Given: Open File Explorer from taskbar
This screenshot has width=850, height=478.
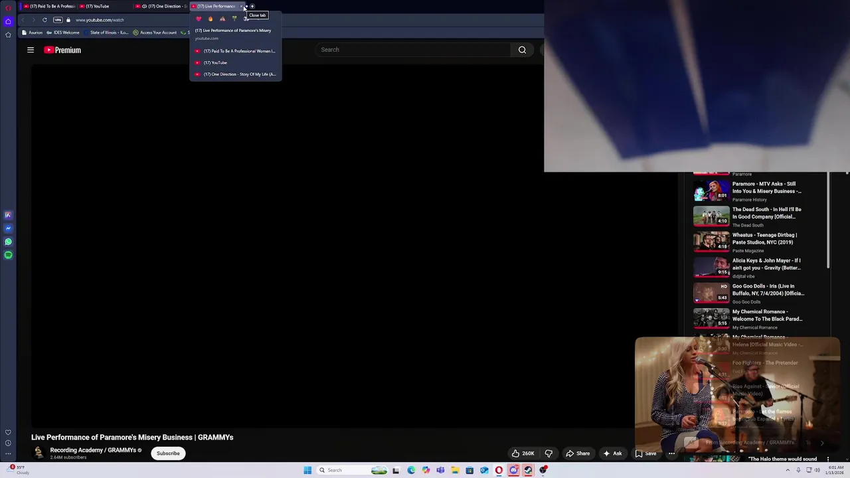Looking at the screenshot, I should pyautogui.click(x=455, y=470).
